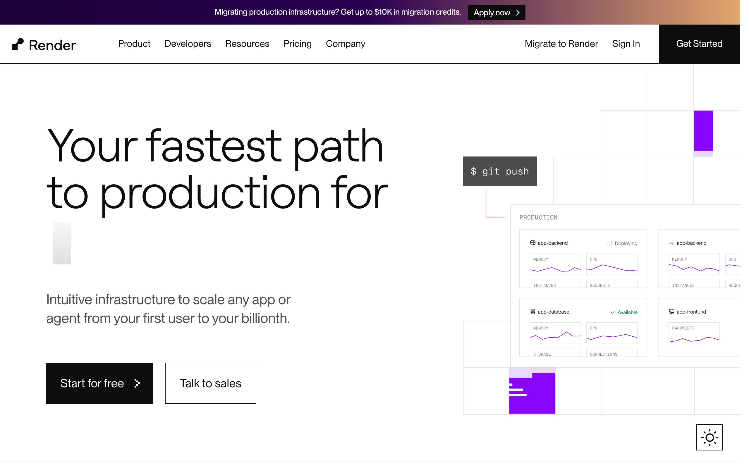Screen dimensions: 749x468
Task: Click the Render logo icon
Action: pos(18,44)
